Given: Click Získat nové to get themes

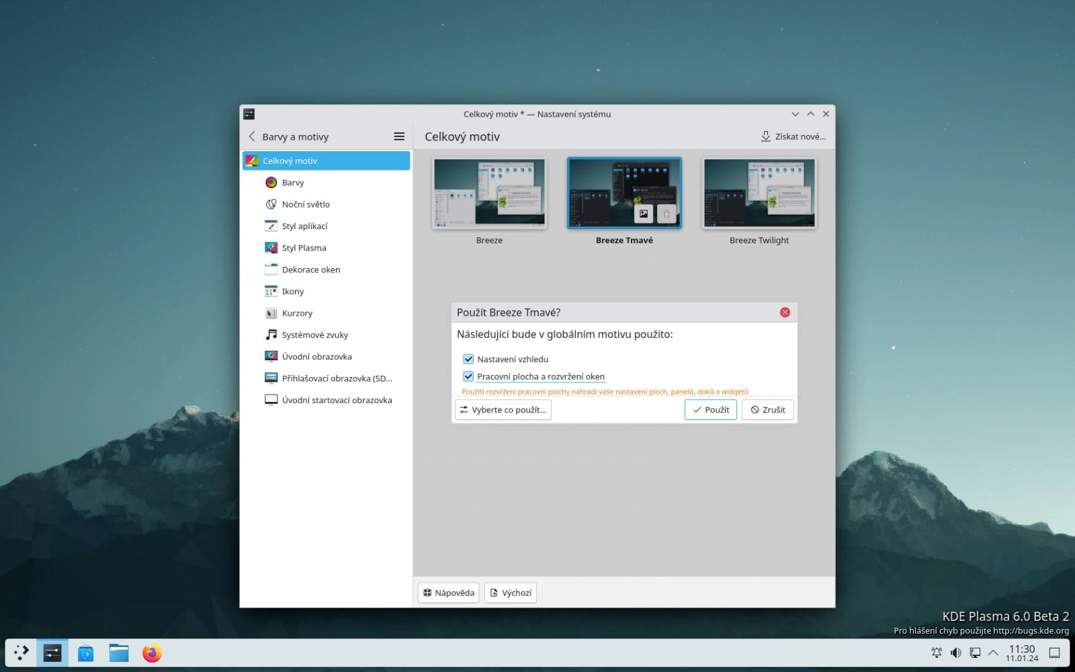Looking at the screenshot, I should click(x=793, y=136).
